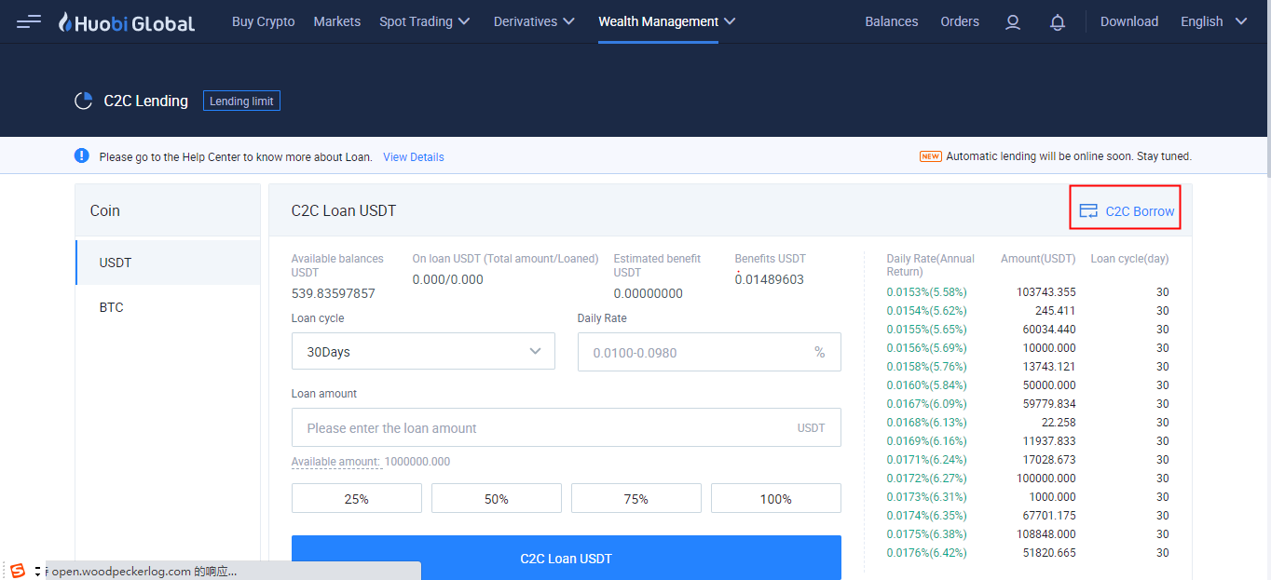Image resolution: width=1271 pixels, height=580 pixels.
Task: Open the English language dropdown
Action: 1214,21
